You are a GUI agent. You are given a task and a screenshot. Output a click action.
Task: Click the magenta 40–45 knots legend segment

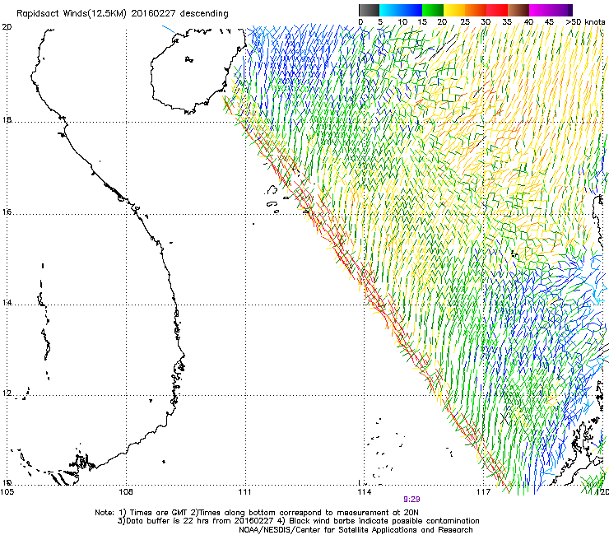540,10
